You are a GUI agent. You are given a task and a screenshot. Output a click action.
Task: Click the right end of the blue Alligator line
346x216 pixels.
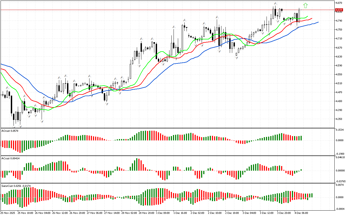click(318, 22)
